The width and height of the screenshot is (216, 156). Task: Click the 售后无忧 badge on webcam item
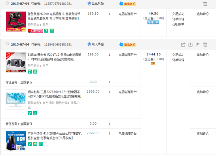35,31
